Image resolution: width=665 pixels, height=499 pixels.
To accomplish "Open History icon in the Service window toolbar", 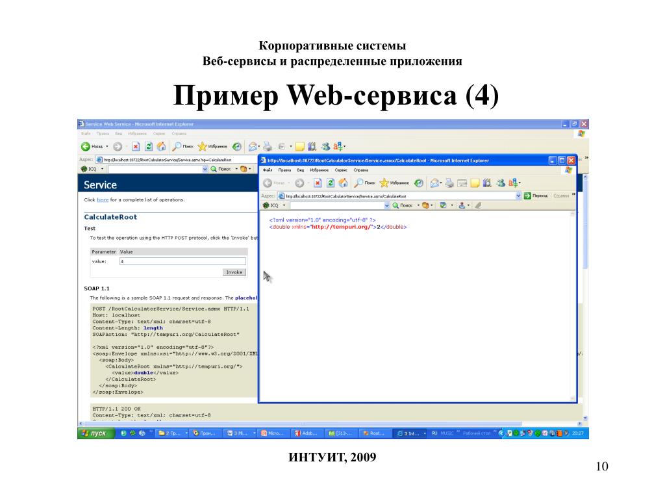I will click(236, 146).
